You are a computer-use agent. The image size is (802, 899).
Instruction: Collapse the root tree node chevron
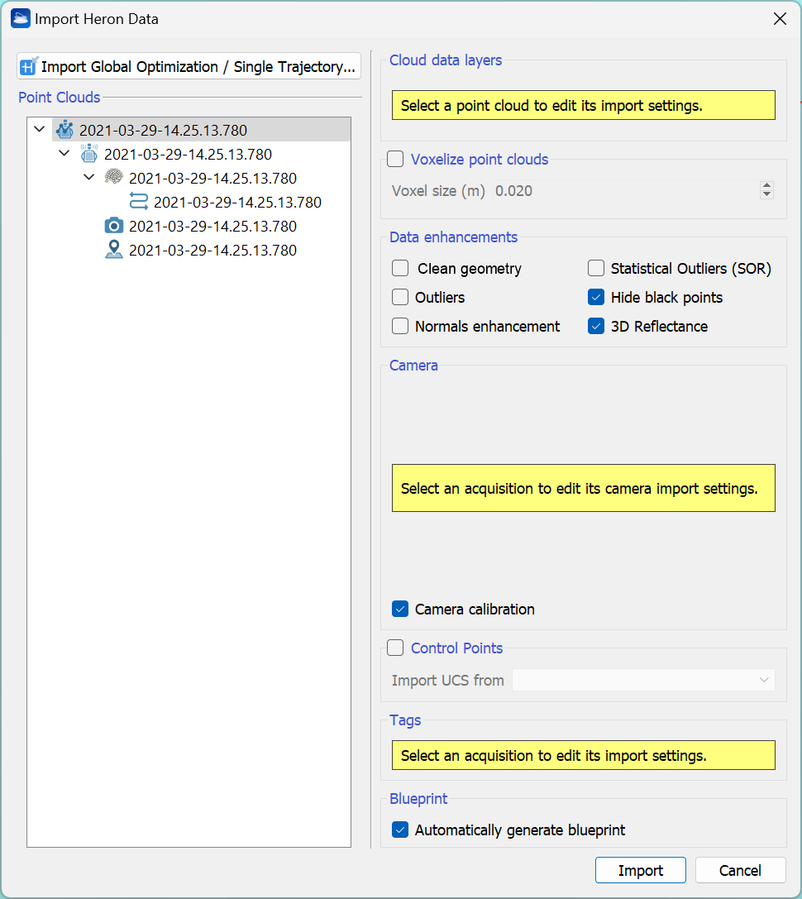[x=40, y=130]
